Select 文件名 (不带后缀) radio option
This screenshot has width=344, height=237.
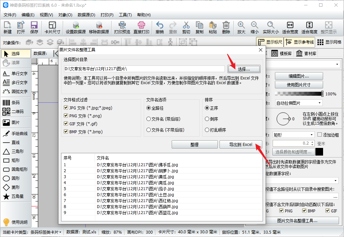[x=148, y=130]
